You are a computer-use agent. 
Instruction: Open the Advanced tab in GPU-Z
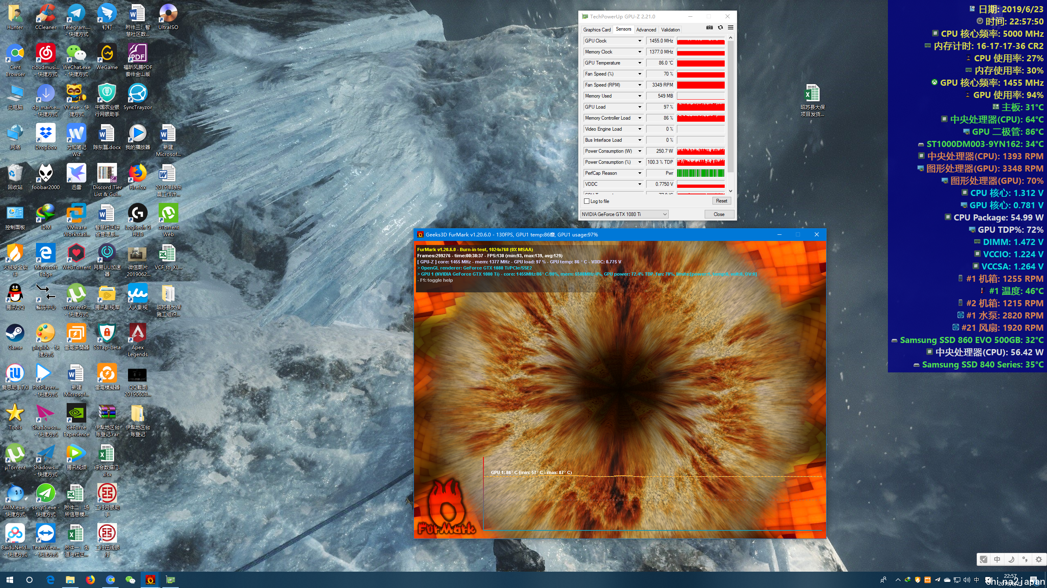click(646, 29)
